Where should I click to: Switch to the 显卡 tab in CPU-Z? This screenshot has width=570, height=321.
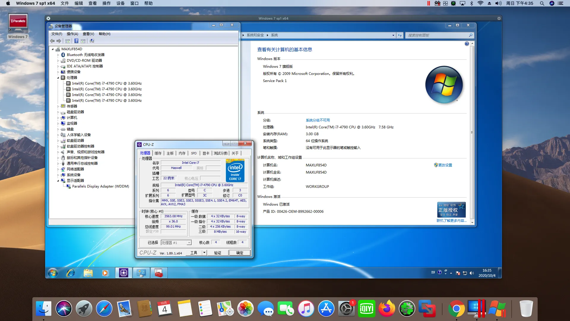point(206,153)
